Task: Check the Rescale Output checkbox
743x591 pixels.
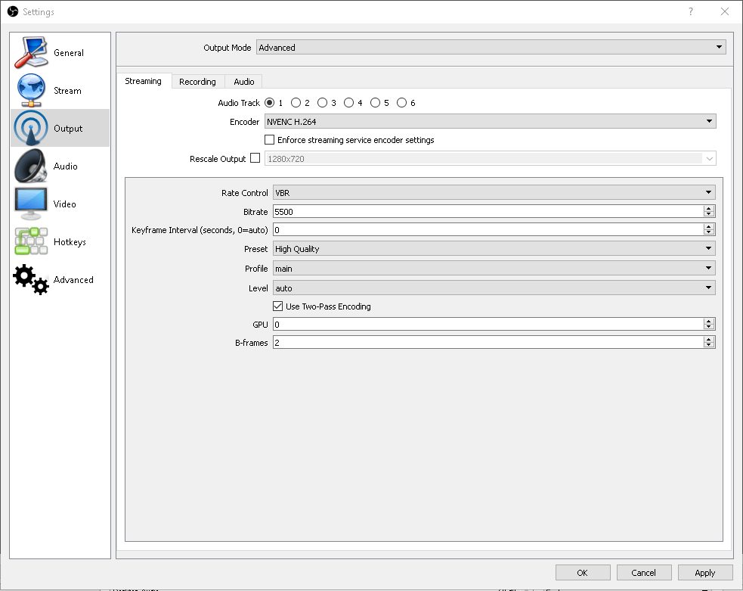Action: pyautogui.click(x=255, y=158)
